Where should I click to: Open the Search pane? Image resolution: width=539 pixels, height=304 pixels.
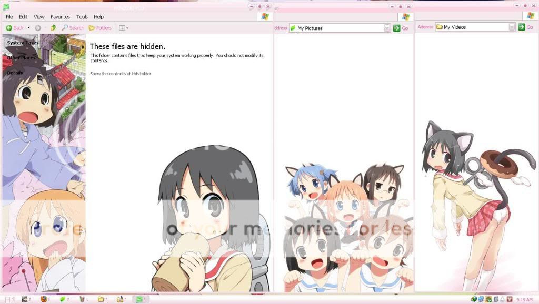point(73,28)
